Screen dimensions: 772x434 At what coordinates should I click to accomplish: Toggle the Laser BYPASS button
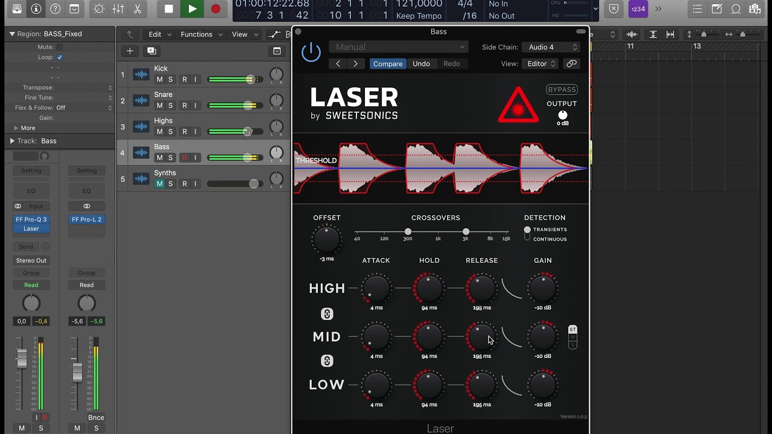pos(562,89)
